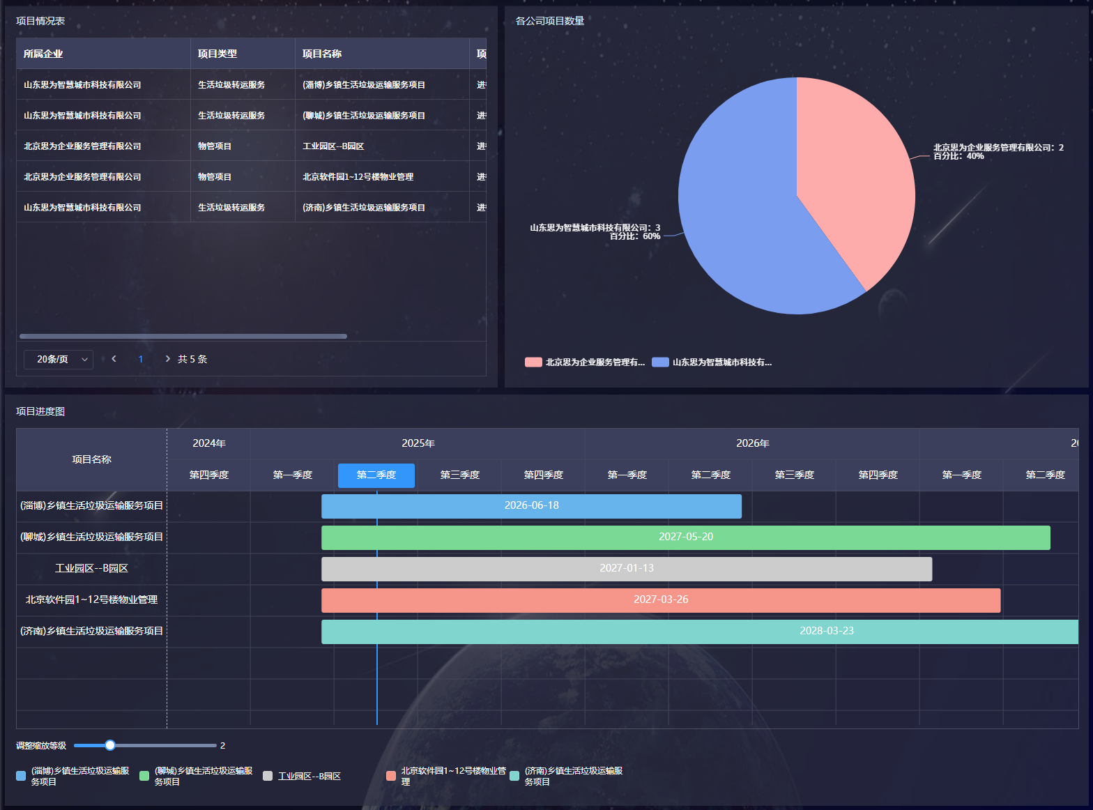This screenshot has height=810, width=1093.
Task: Click the table horizontal scrollbar
Action: tap(183, 336)
